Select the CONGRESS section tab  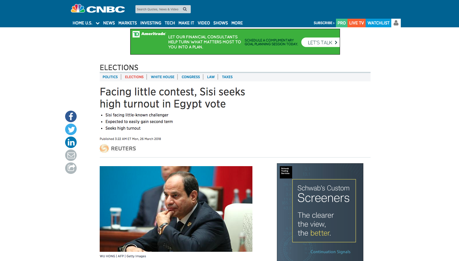190,77
